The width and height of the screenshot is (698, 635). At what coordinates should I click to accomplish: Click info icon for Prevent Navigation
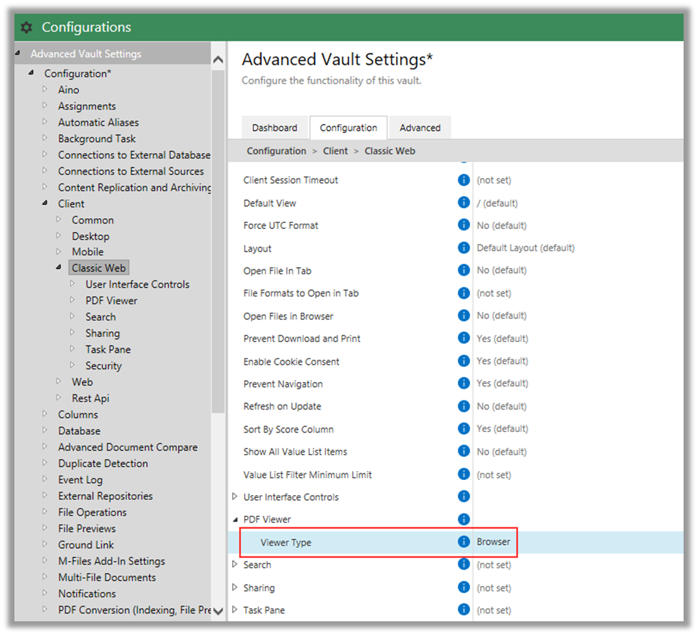[x=463, y=383]
